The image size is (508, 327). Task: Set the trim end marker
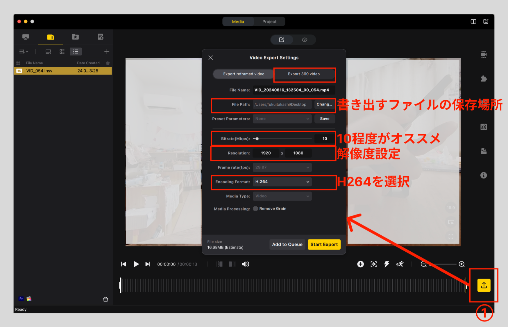[x=232, y=264]
